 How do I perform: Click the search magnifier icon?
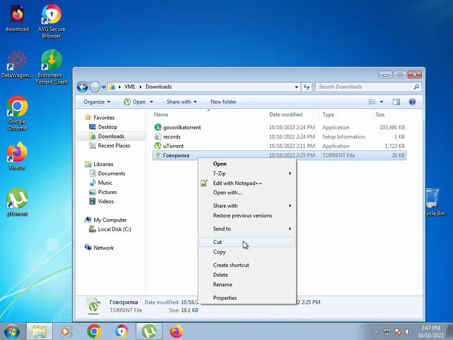click(x=416, y=87)
